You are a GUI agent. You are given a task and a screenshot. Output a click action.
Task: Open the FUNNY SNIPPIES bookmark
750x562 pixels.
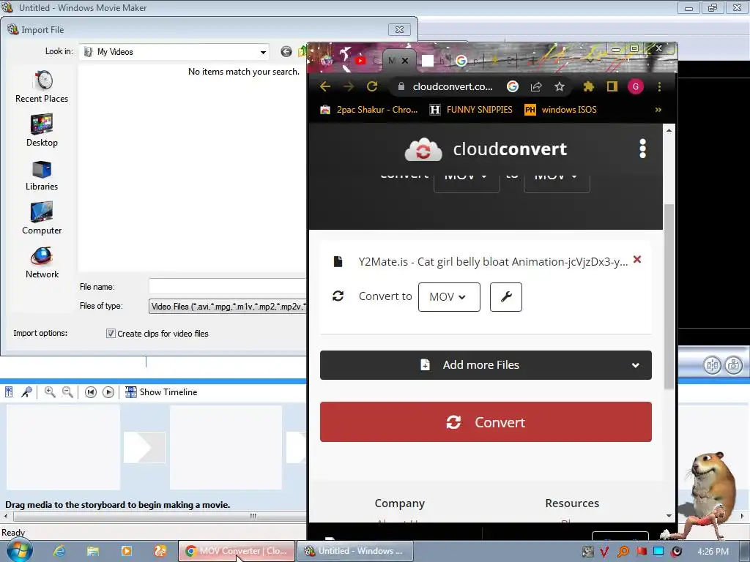tap(471, 110)
